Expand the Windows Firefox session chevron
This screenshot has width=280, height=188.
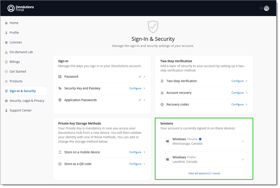pos(243,159)
